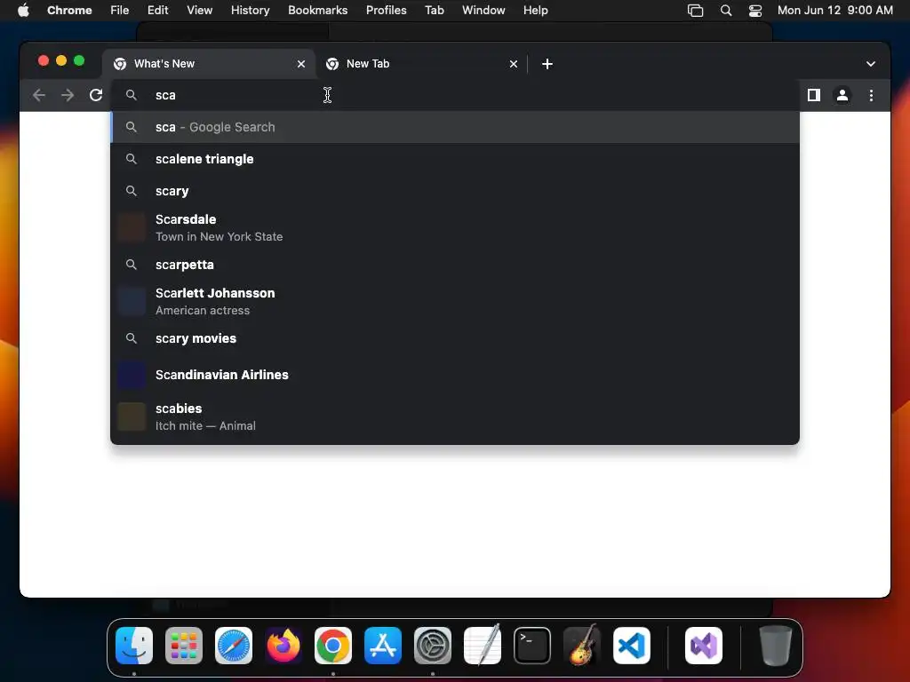910x682 pixels.
Task: Open Launchpad from the Dock
Action: click(x=184, y=646)
